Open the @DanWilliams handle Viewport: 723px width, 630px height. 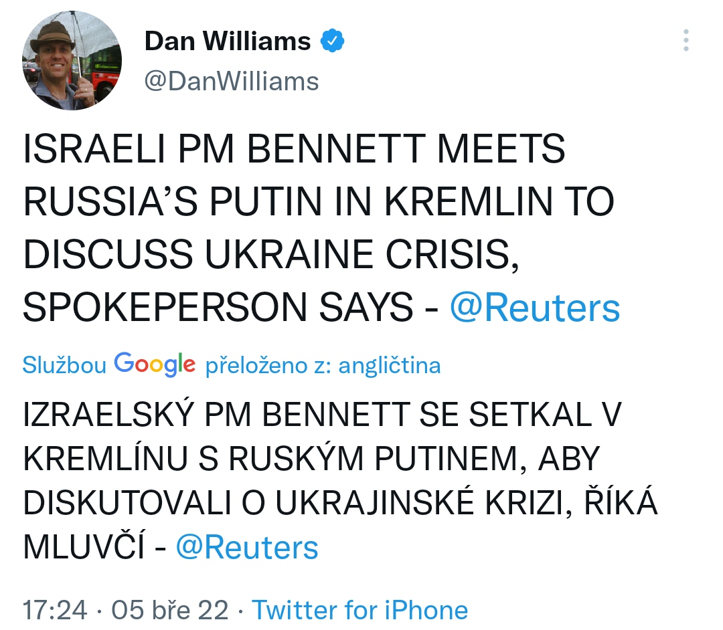click(232, 81)
